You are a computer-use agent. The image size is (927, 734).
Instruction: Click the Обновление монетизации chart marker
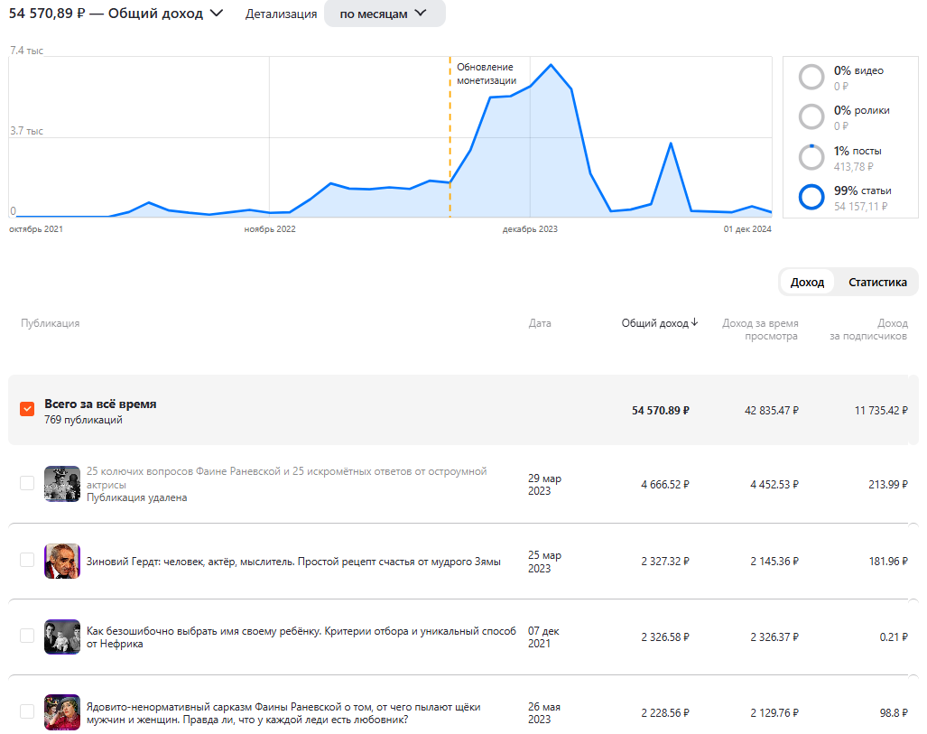coord(486,73)
